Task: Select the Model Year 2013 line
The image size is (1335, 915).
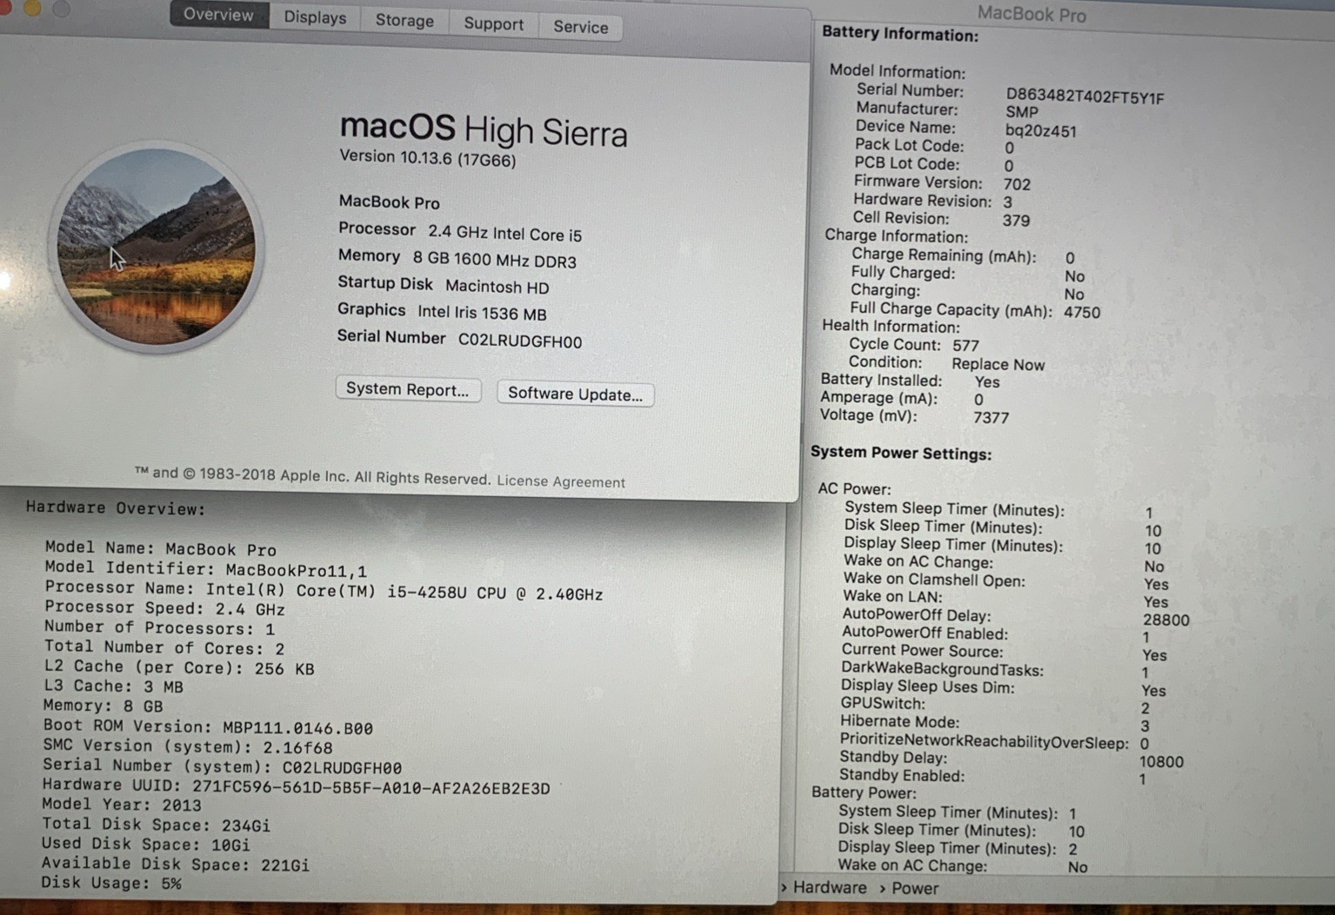Action: pos(122,805)
